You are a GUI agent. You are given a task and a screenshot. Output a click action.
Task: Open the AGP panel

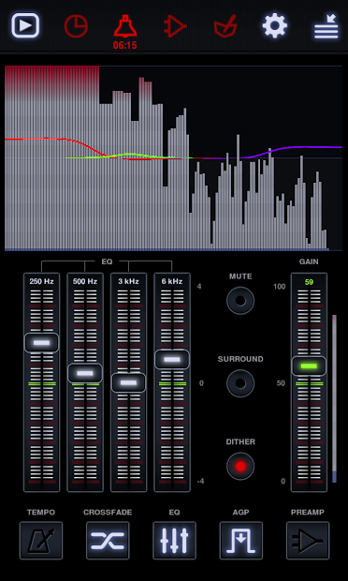pyautogui.click(x=241, y=541)
